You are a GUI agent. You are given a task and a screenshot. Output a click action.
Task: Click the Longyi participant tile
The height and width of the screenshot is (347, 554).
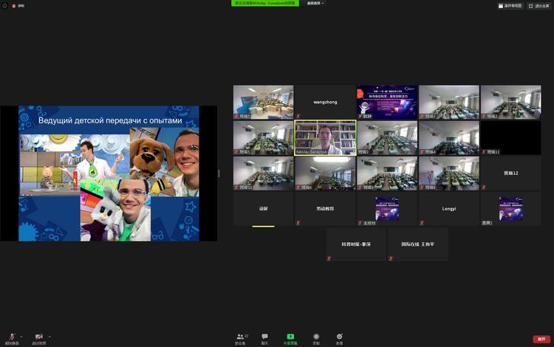click(448, 209)
